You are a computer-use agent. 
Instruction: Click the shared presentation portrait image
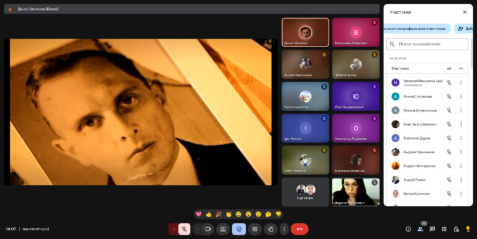(x=140, y=112)
